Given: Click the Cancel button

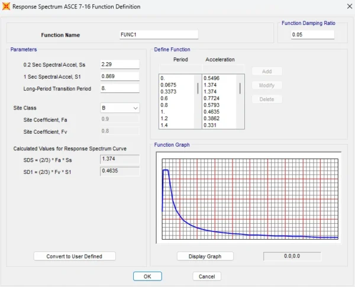Looking at the screenshot, I should (206, 276).
